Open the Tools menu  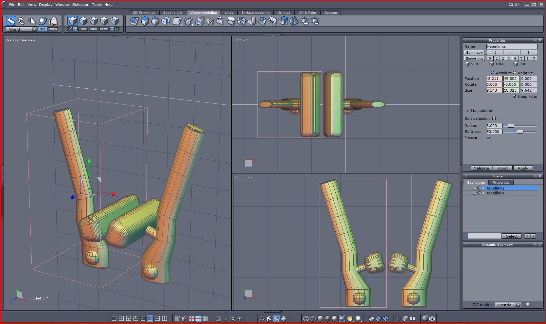97,5
